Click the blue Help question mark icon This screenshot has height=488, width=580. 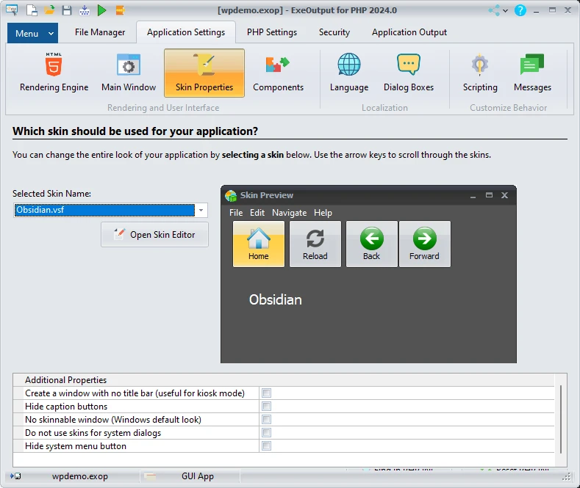pos(520,10)
